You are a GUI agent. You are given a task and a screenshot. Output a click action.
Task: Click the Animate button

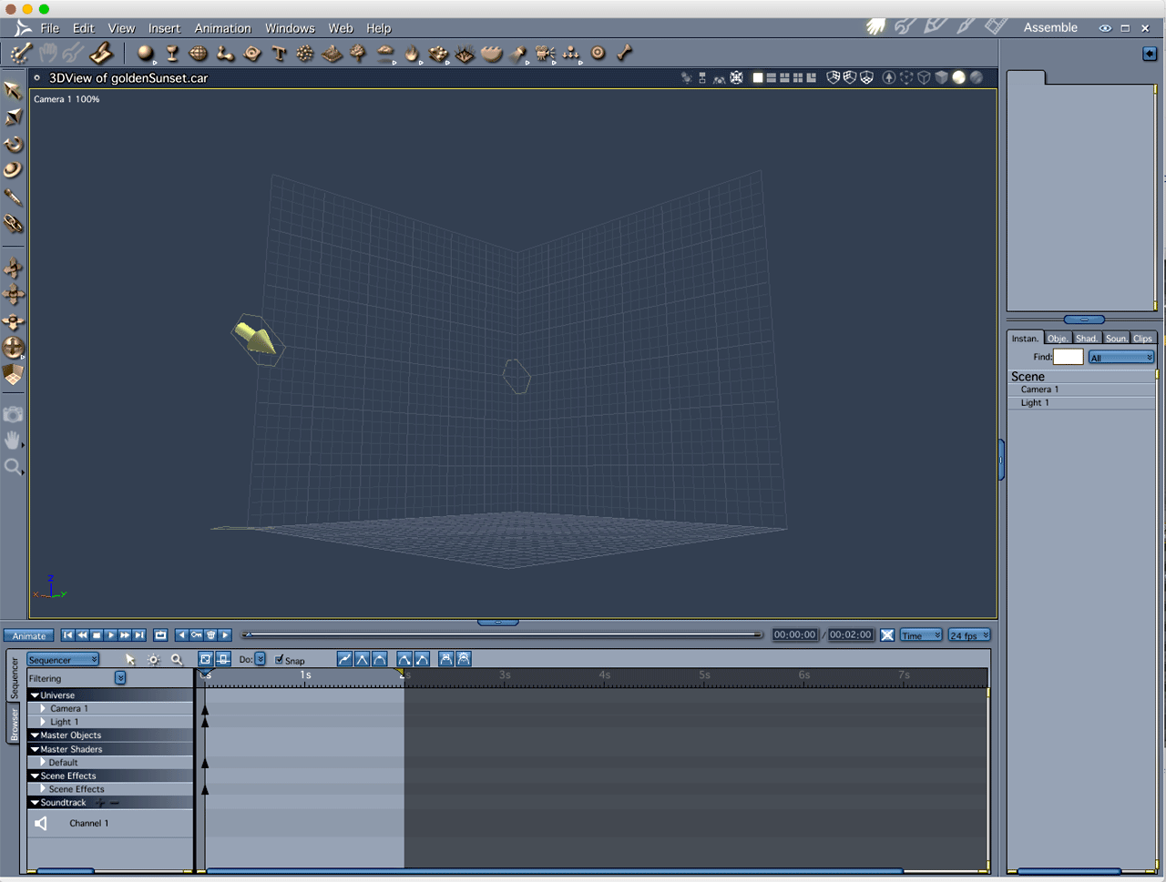pyautogui.click(x=28, y=634)
